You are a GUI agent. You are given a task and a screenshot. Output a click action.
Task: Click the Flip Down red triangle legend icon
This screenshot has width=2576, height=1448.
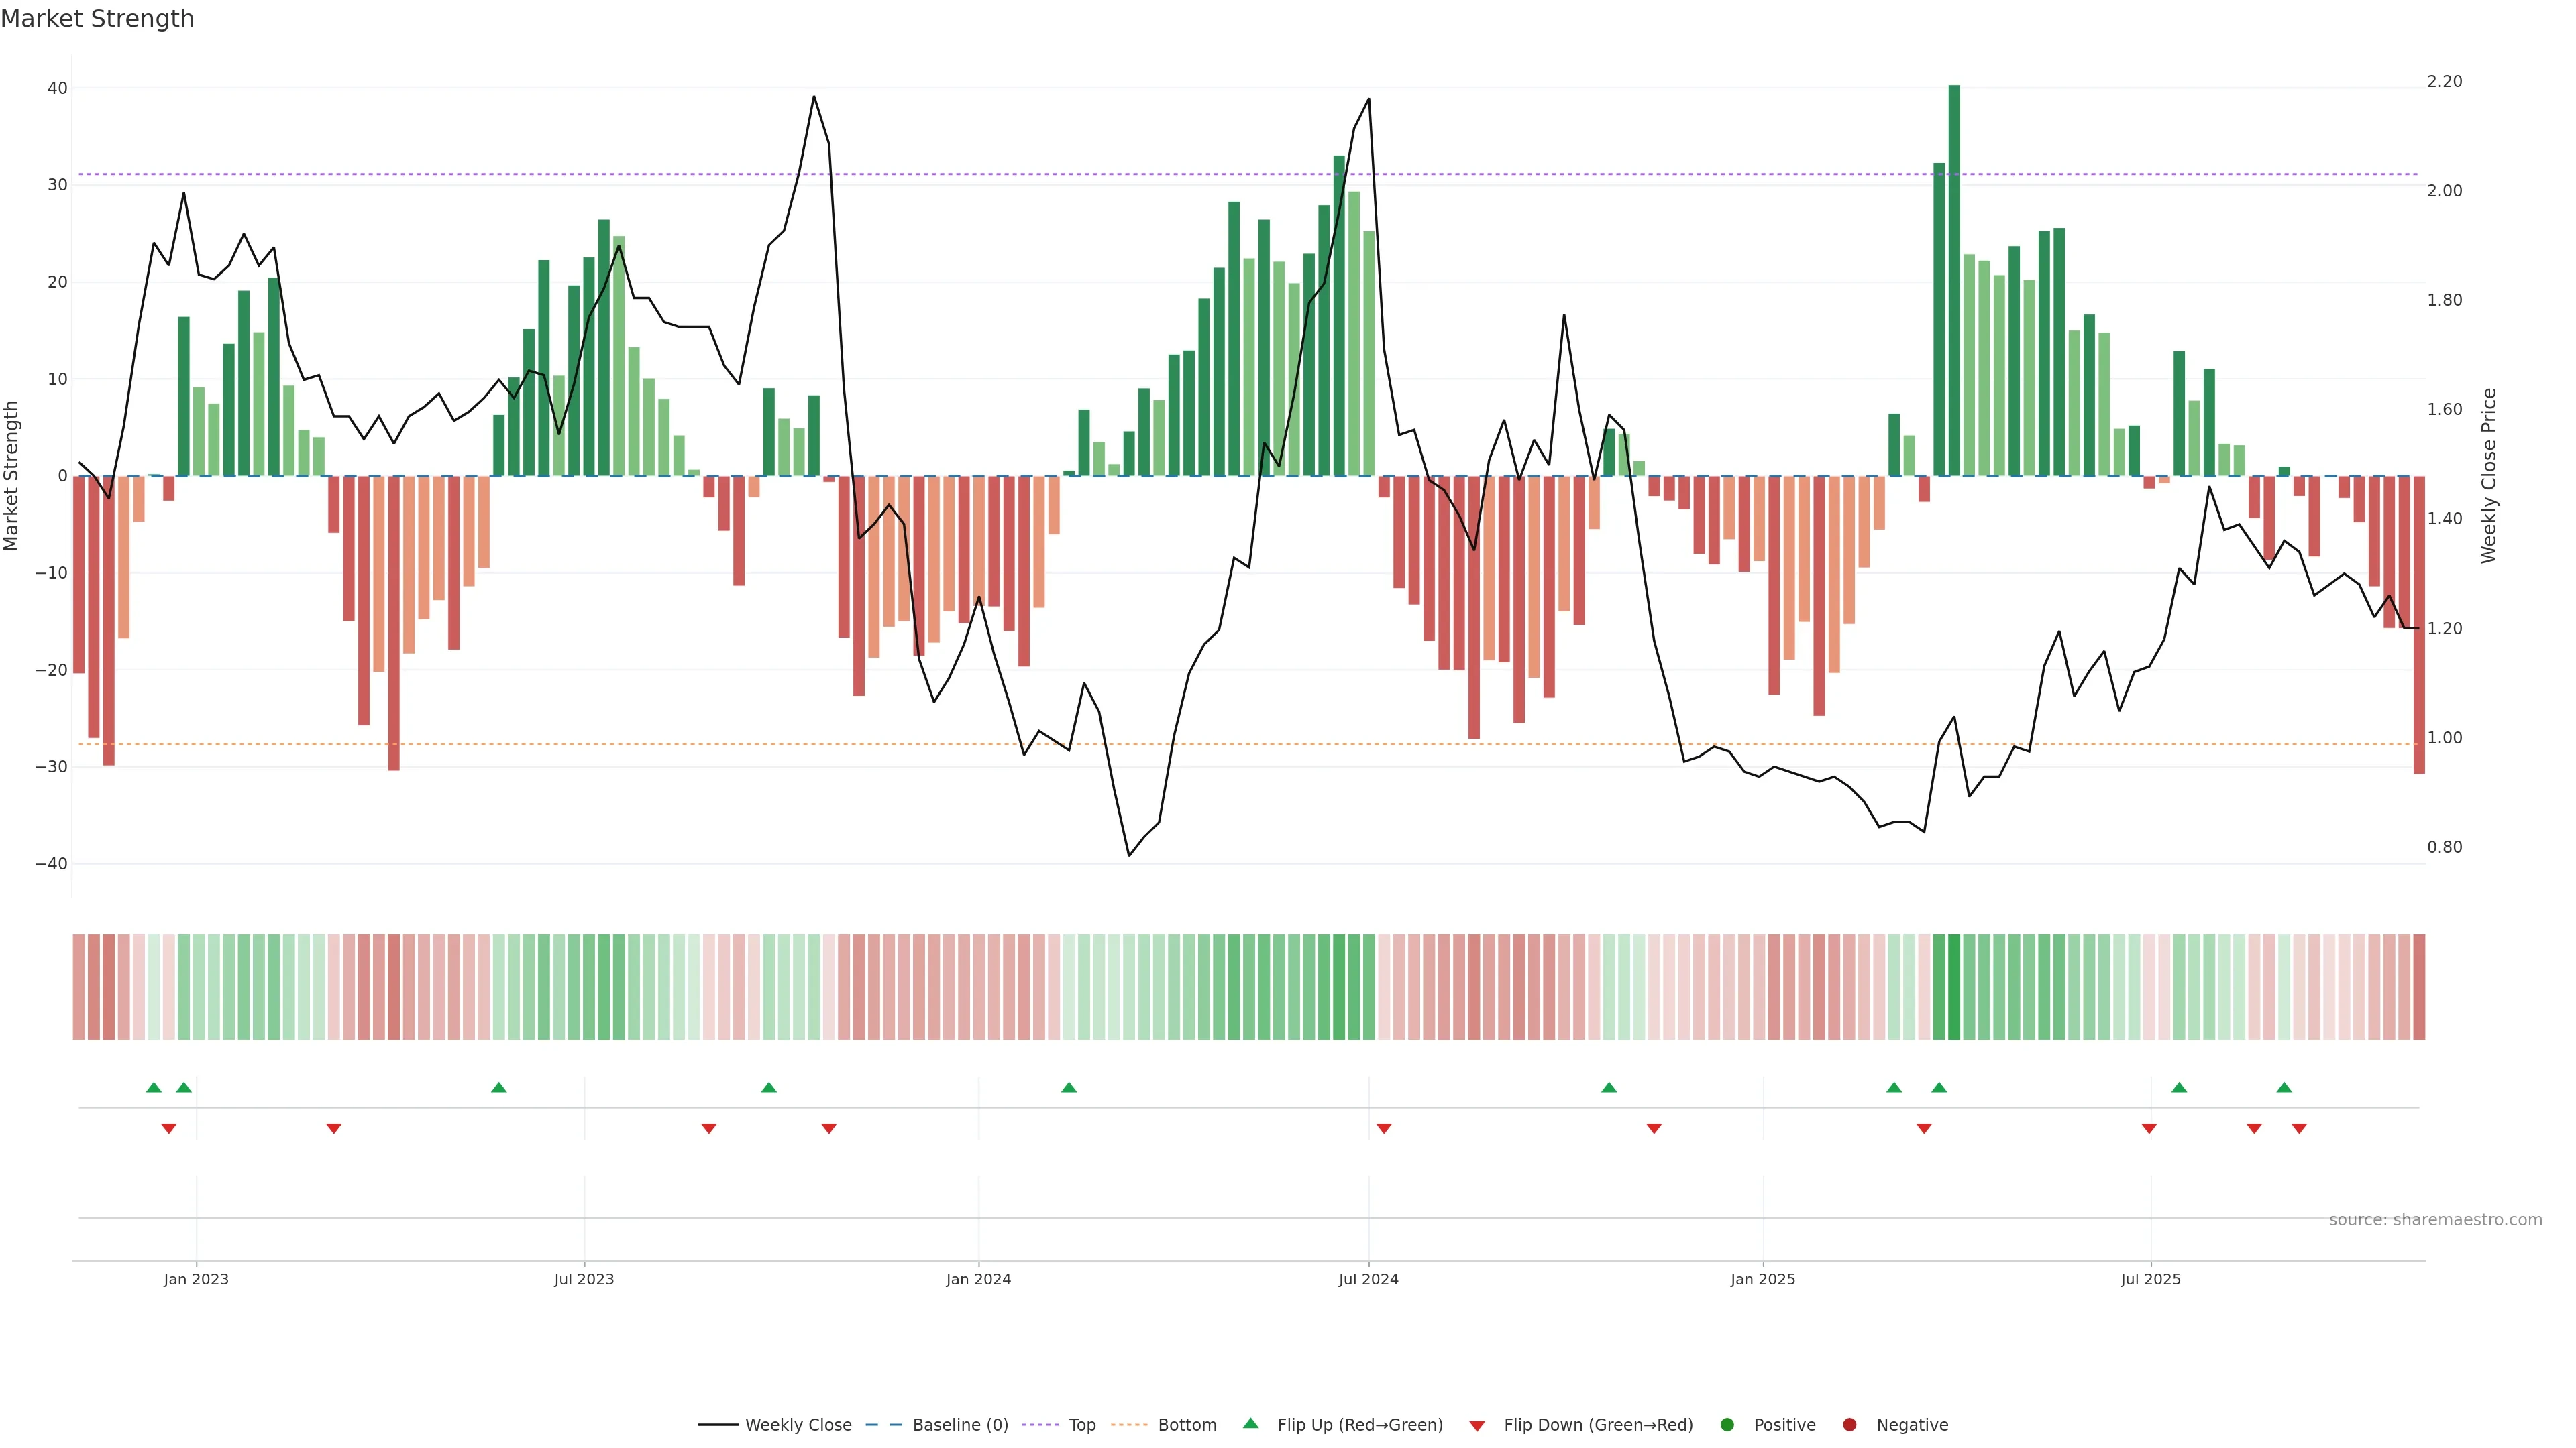click(x=1477, y=1425)
